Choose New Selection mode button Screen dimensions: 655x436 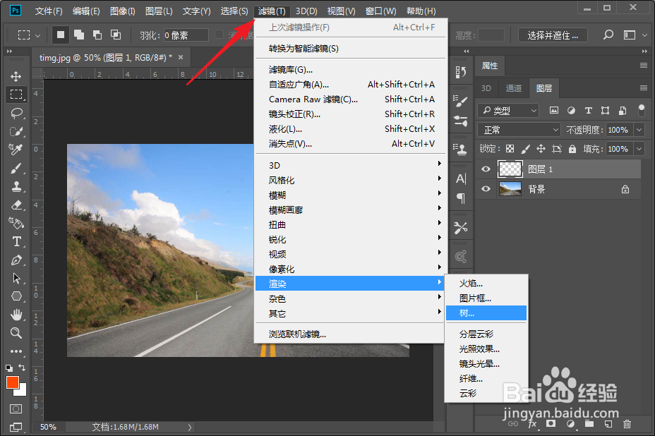[x=61, y=35]
